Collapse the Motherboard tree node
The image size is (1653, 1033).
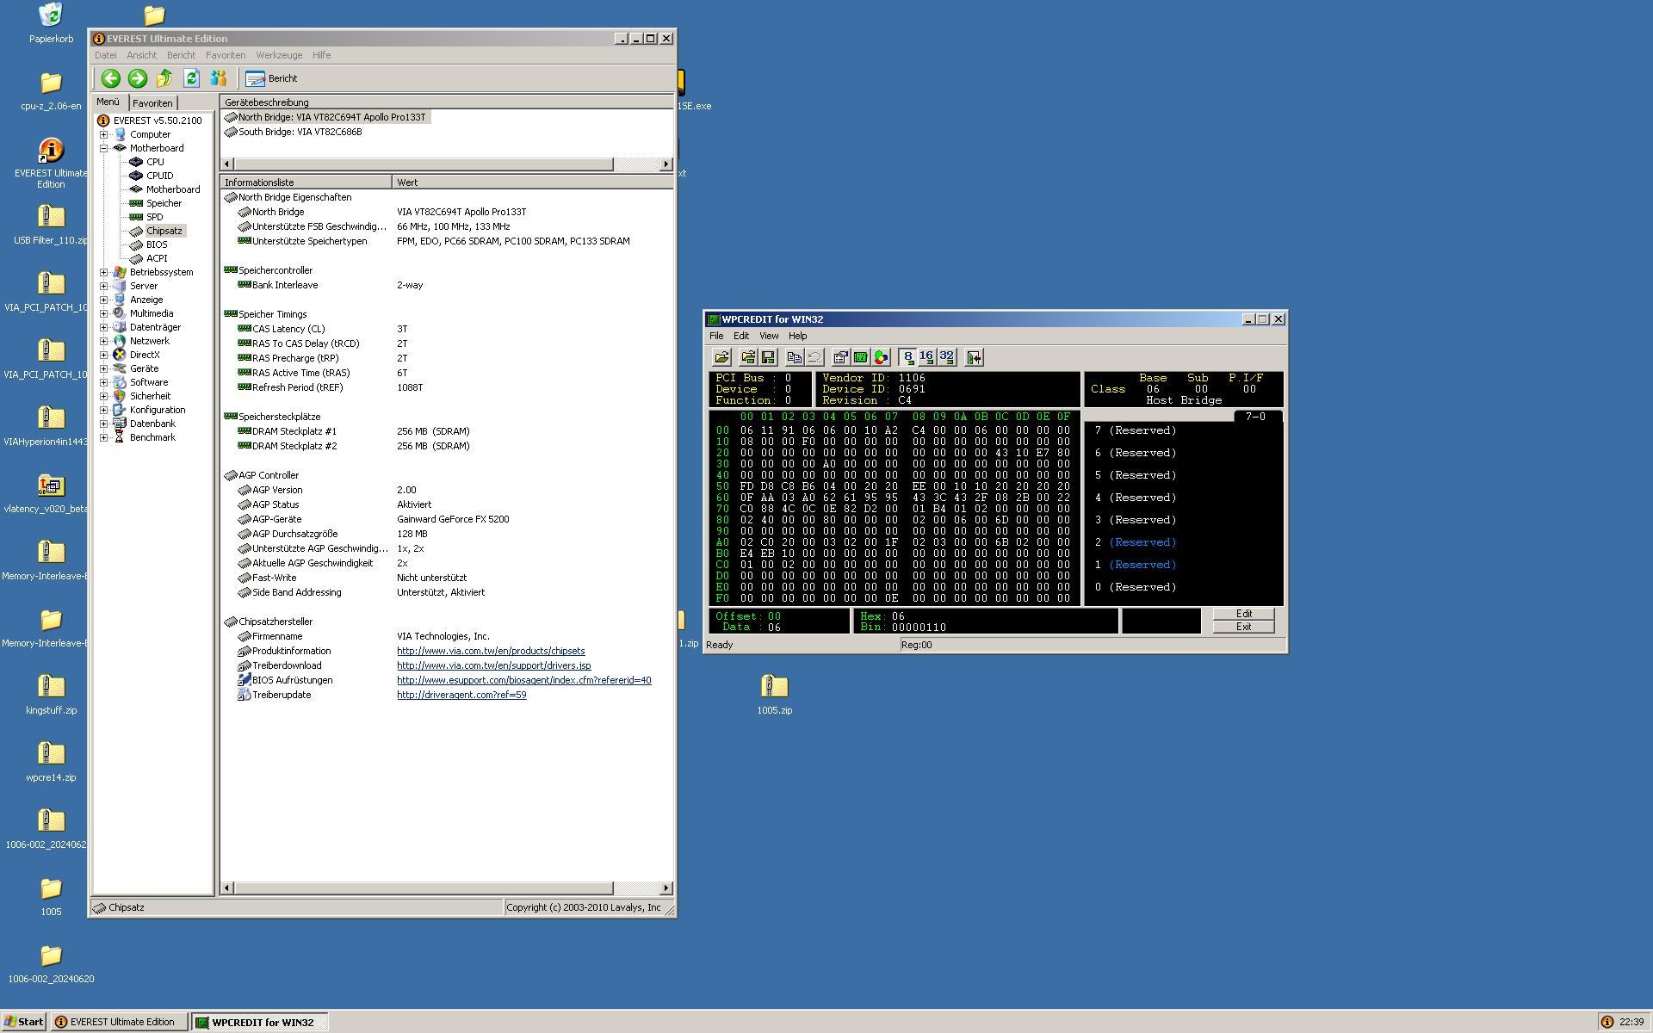click(104, 148)
